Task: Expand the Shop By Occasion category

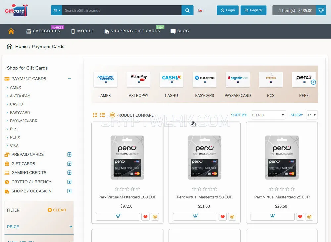Action: point(69,191)
